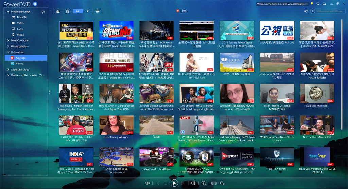Open the settings gear at top right
The height and width of the screenshot is (189, 348).
coord(318,4)
